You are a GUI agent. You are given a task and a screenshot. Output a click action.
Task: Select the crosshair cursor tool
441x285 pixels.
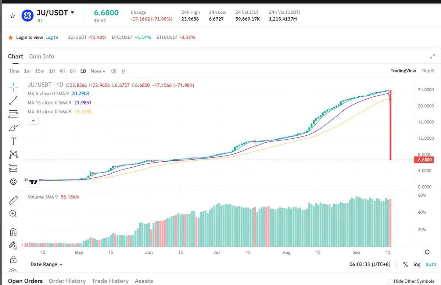13,87
